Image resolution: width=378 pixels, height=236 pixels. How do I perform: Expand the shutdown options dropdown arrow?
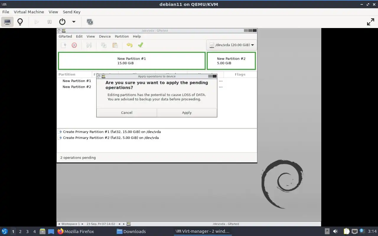(74, 22)
